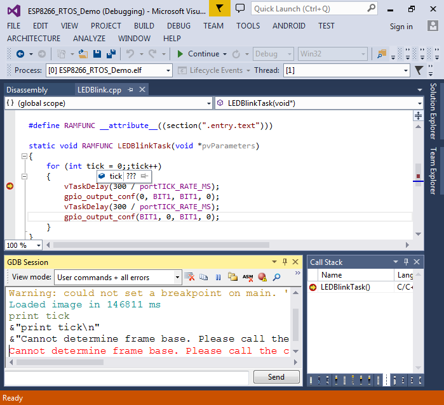Click the notifications flag icon in title bar

click(x=219, y=8)
